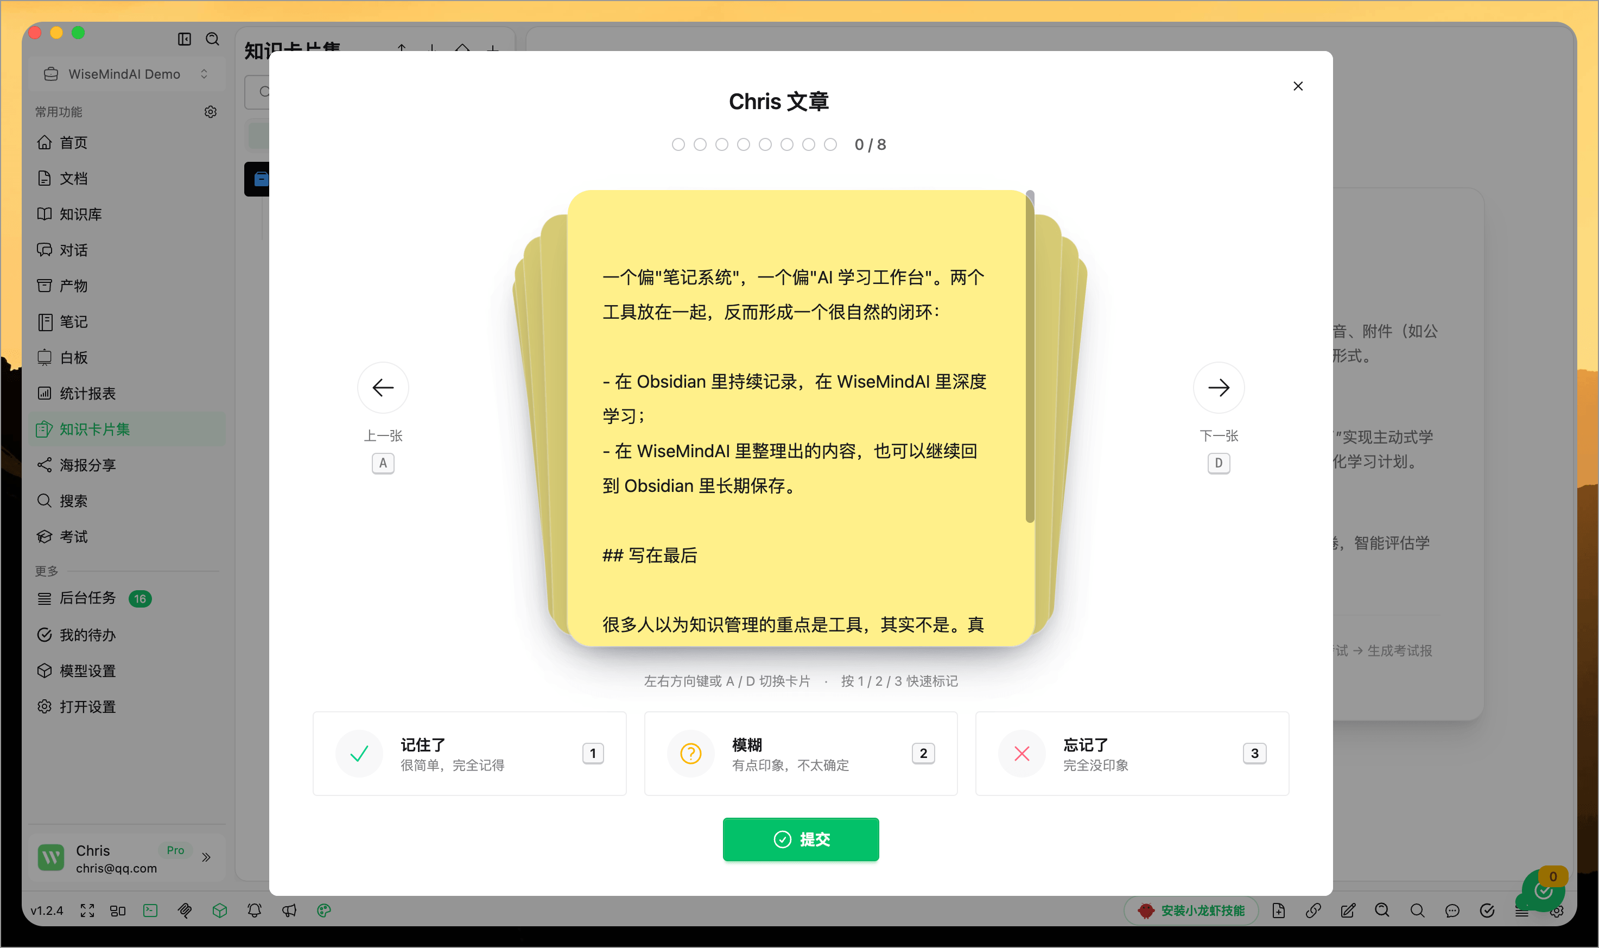Jump to the first card progress dot
Image resolution: width=1599 pixels, height=948 pixels.
click(678, 144)
